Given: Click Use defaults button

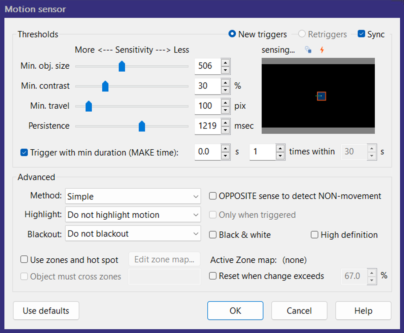Looking at the screenshot, I should [x=46, y=310].
